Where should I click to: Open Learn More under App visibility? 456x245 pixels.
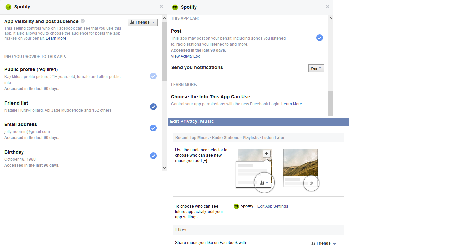click(56, 38)
